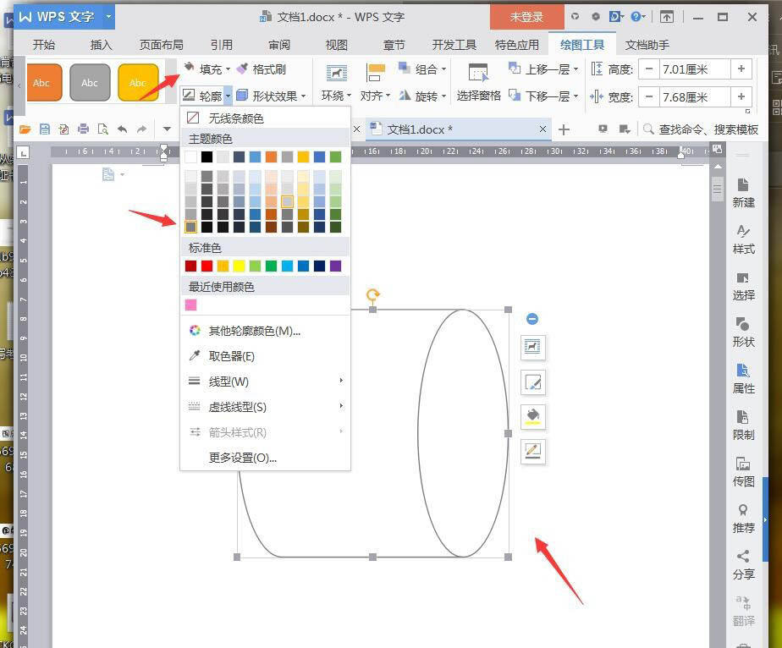Image resolution: width=782 pixels, height=648 pixels.
Task: Click the Save icon in quick toolbar
Action: pos(45,129)
